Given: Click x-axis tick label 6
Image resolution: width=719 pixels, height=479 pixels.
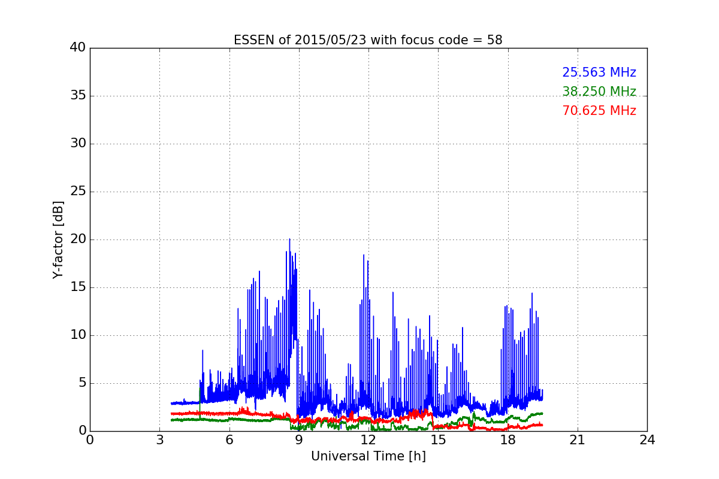Looking at the screenshot, I should (229, 439).
